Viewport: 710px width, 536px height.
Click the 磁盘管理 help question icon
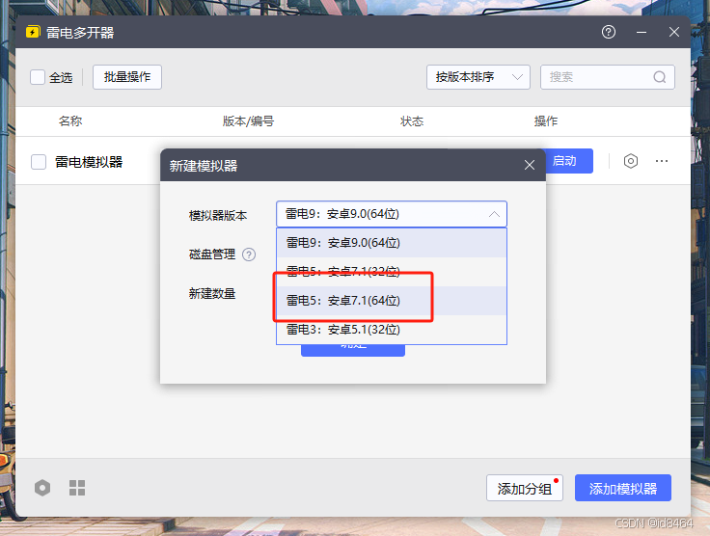249,255
